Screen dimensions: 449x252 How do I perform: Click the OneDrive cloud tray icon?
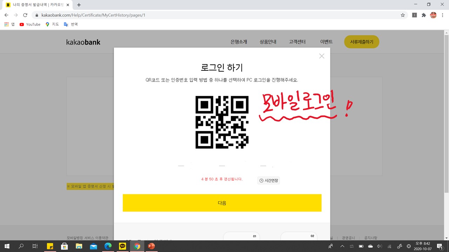click(370, 246)
